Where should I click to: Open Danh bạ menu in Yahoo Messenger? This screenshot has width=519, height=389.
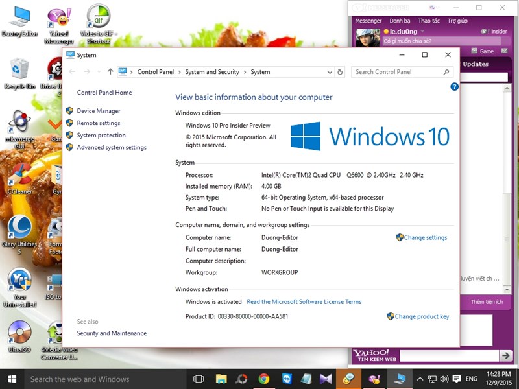(x=400, y=21)
